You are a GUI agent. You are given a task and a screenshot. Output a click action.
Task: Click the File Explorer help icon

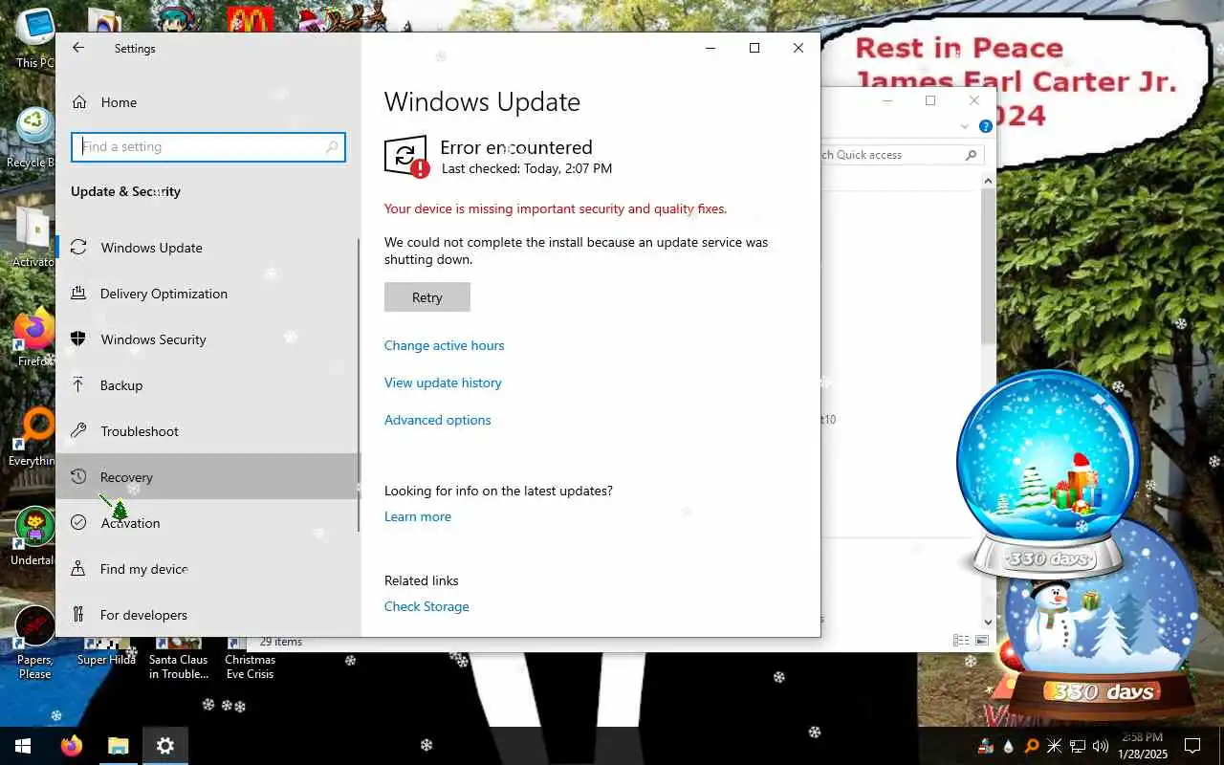[x=986, y=126]
